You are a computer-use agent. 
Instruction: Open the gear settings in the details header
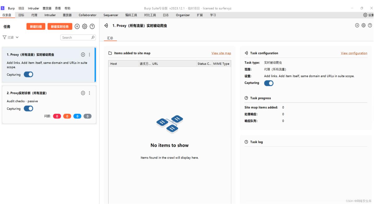point(363,25)
